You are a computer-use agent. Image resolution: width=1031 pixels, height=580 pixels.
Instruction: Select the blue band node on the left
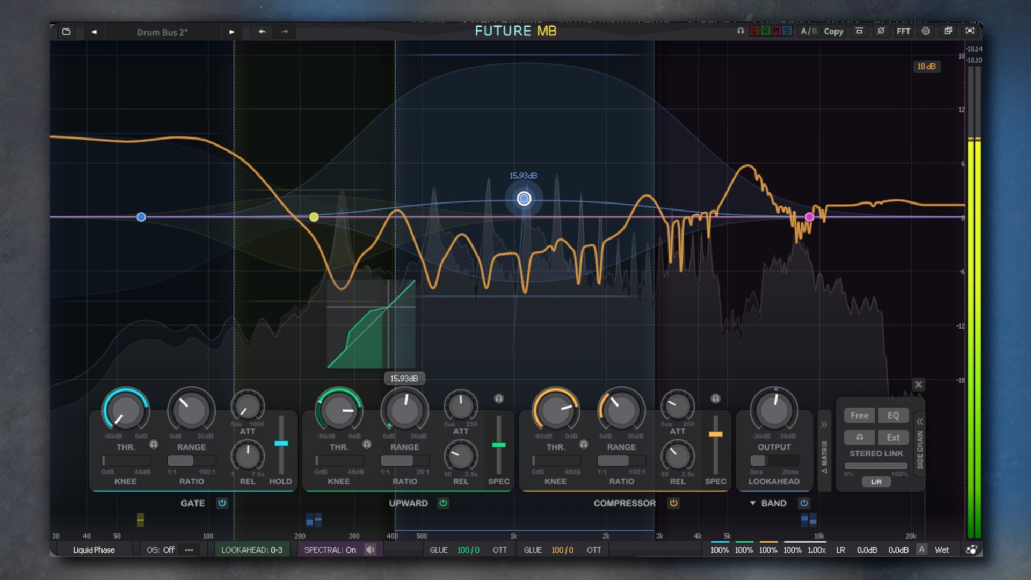[141, 217]
